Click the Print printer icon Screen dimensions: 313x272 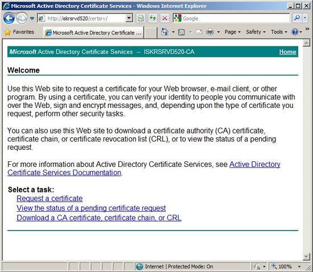click(x=210, y=32)
